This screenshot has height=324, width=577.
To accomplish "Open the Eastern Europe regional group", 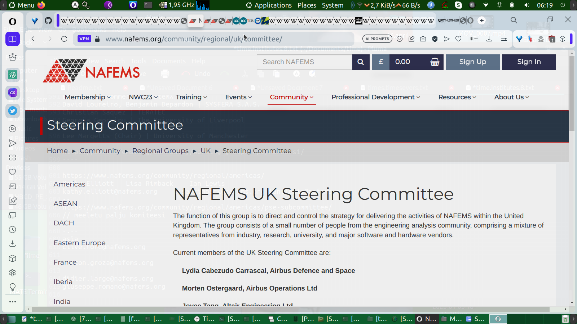I will click(80, 243).
